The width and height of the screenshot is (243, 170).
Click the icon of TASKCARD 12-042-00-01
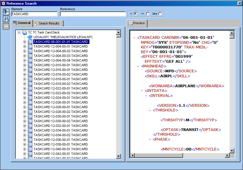pos(30,154)
